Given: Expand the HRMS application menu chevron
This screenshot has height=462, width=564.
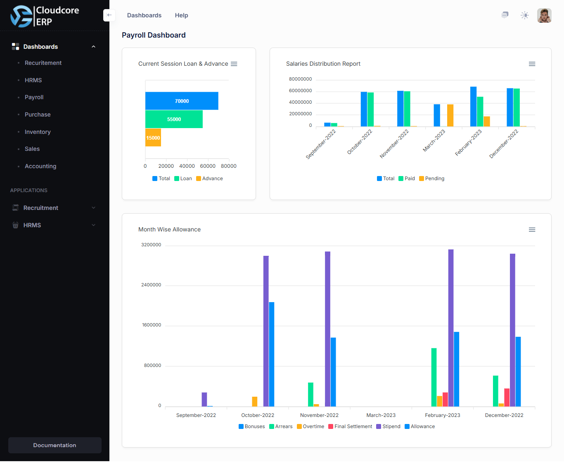Looking at the screenshot, I should [94, 225].
